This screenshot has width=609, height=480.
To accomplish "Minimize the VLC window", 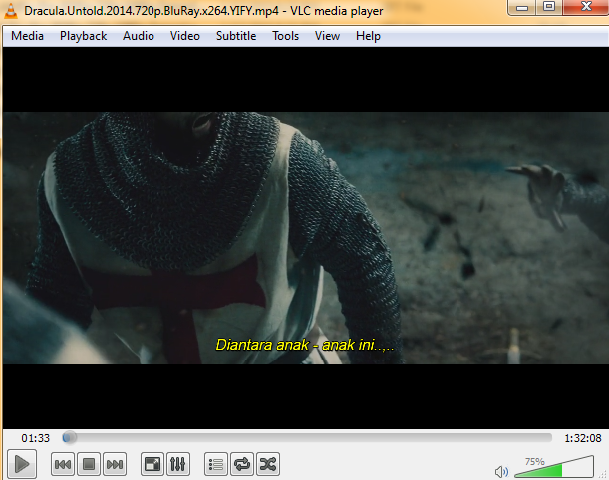I will tap(522, 7).
